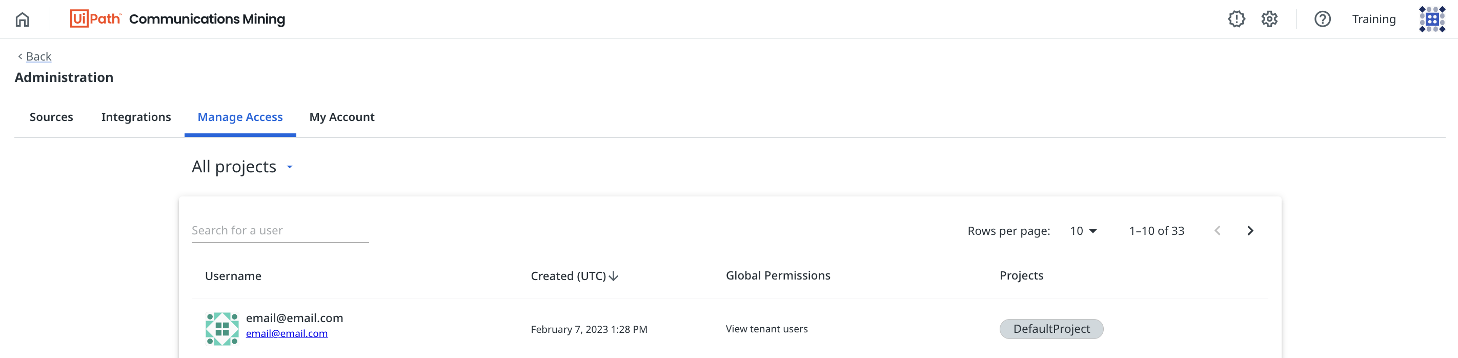Image resolution: width=1458 pixels, height=358 pixels.
Task: Open the My Account tab
Action: [342, 117]
